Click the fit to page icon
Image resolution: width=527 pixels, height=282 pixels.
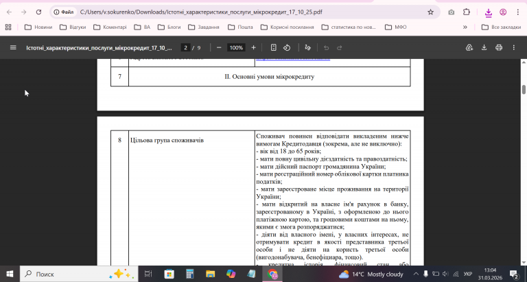[x=274, y=48]
